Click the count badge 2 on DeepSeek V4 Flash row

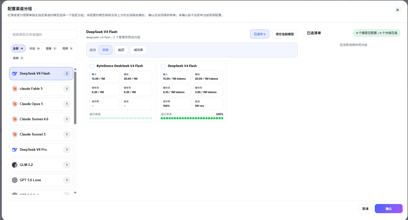67,74
